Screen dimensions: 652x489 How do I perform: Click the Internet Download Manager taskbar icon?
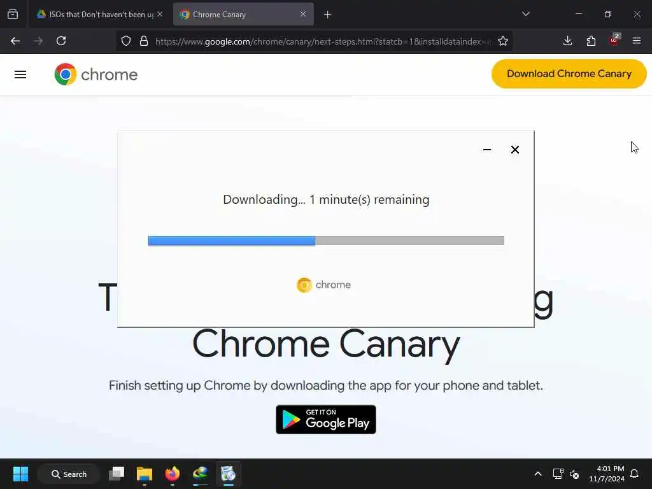click(x=201, y=474)
